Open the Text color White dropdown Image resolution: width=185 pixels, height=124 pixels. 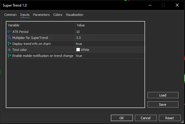pos(109,50)
